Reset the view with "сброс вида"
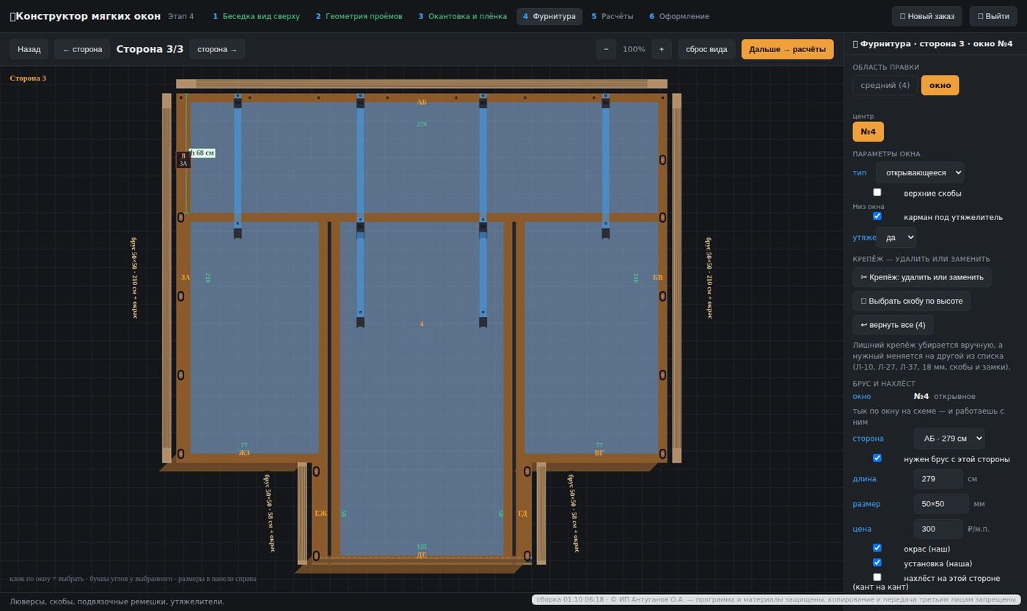The width and height of the screenshot is (1027, 611). (706, 49)
